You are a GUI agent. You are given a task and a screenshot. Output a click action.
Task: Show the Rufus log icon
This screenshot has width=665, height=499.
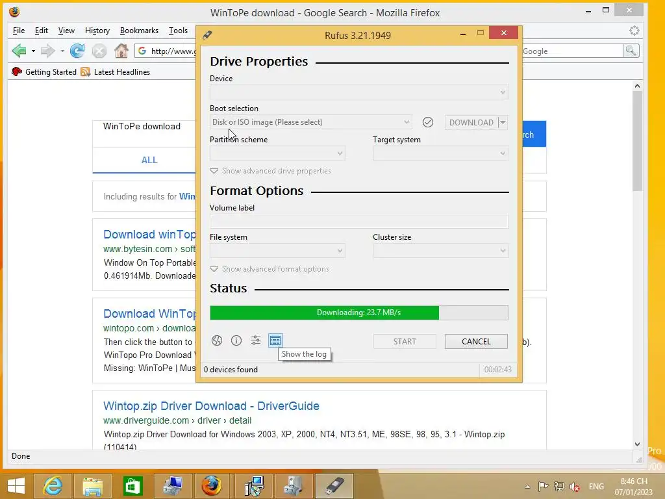(275, 340)
